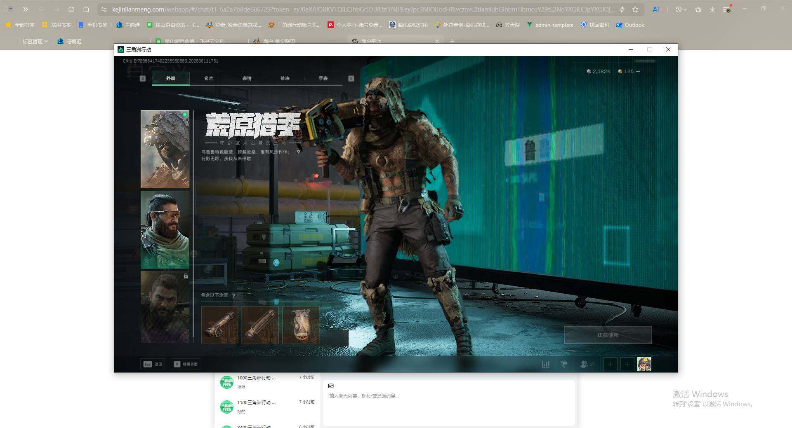Reload the page with the browser refresh icon
The width and height of the screenshot is (792, 428).
point(71,9)
